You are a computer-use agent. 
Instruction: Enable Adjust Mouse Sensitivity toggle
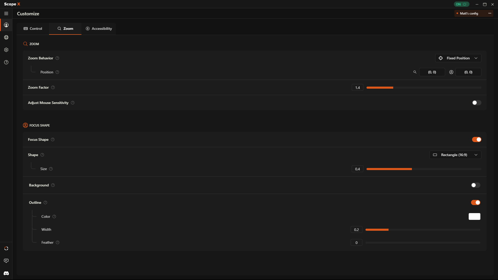coord(476,103)
